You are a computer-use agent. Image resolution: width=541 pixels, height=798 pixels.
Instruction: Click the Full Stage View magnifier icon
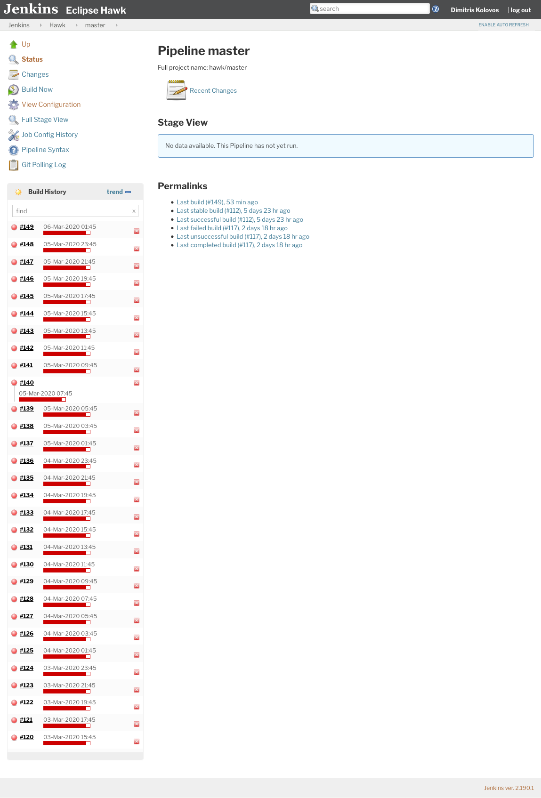pos(14,120)
